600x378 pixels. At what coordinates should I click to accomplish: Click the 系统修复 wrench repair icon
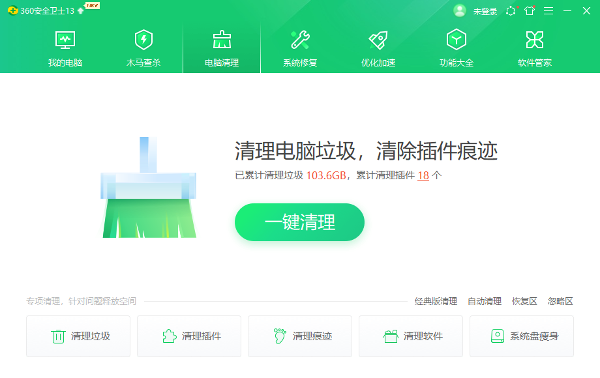pos(299,40)
